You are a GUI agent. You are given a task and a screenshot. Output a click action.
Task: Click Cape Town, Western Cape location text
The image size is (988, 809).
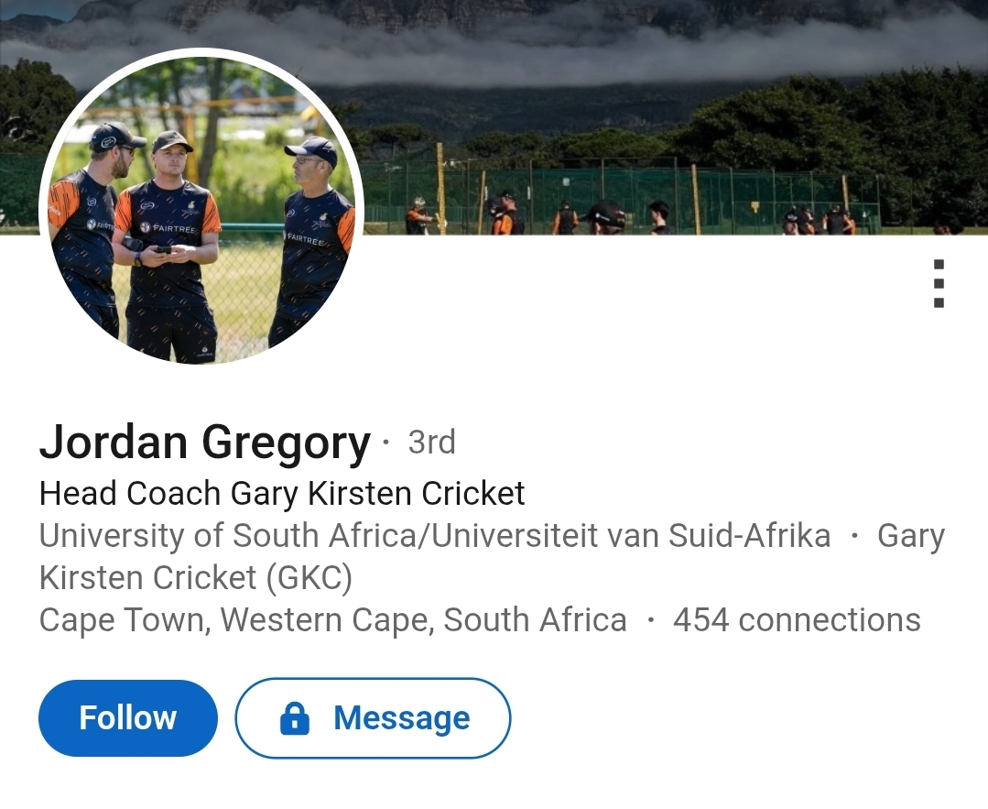pyautogui.click(x=332, y=620)
